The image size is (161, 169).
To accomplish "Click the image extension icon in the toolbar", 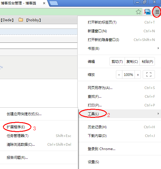I will click(x=148, y=12).
